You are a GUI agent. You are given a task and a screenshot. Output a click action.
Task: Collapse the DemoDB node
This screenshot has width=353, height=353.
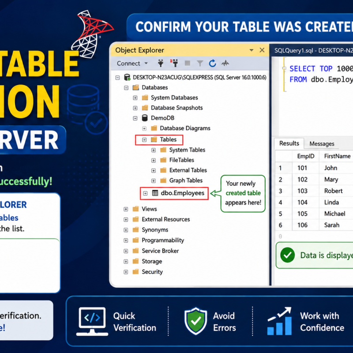pos(135,118)
